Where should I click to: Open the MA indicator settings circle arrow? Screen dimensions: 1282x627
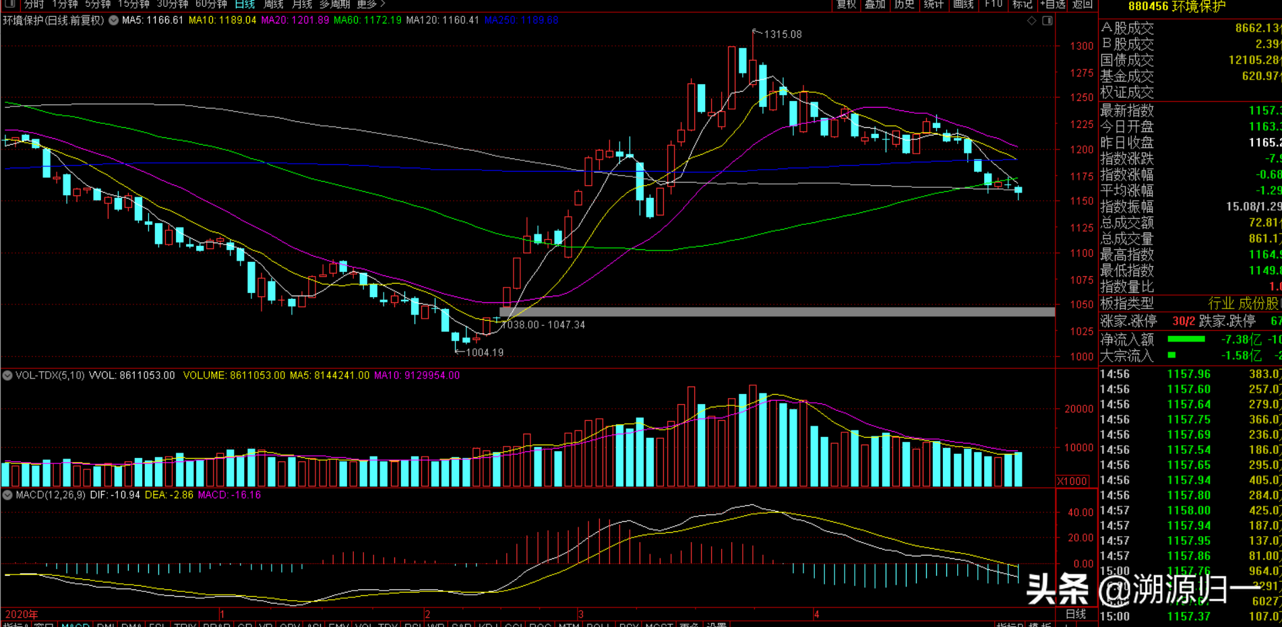click(x=114, y=20)
